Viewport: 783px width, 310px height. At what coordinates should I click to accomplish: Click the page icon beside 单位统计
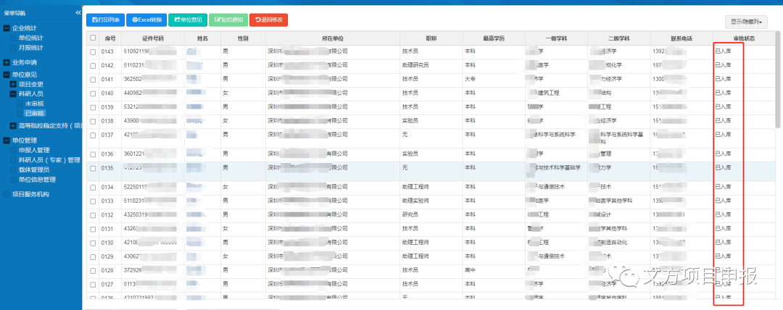pos(13,38)
